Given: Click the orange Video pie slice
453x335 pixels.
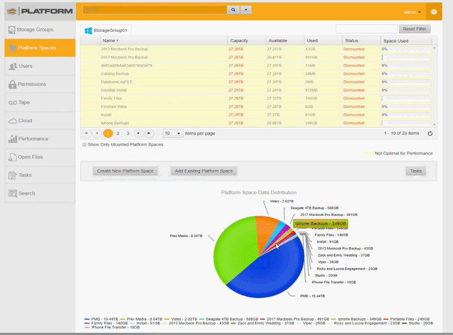Looking at the screenshot, I should (266, 230).
